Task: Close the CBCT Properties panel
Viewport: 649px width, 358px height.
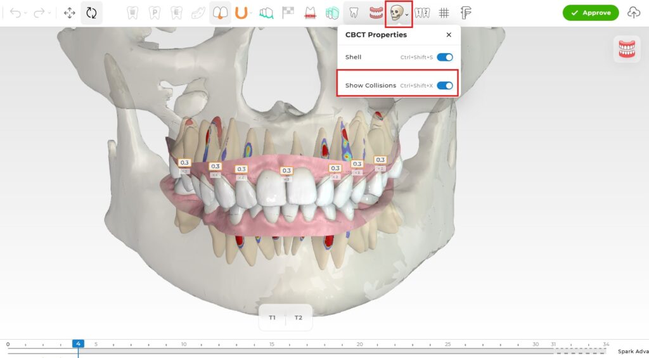Action: point(449,35)
